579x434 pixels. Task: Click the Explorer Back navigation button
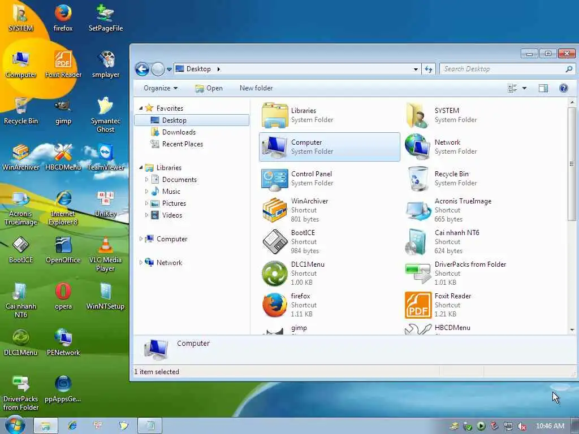[142, 69]
